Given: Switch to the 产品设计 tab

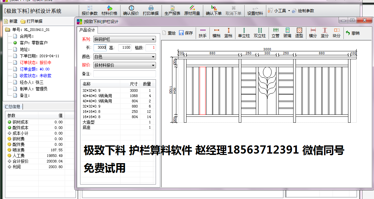Looking at the screenshot, I should pyautogui.click(x=87, y=30).
